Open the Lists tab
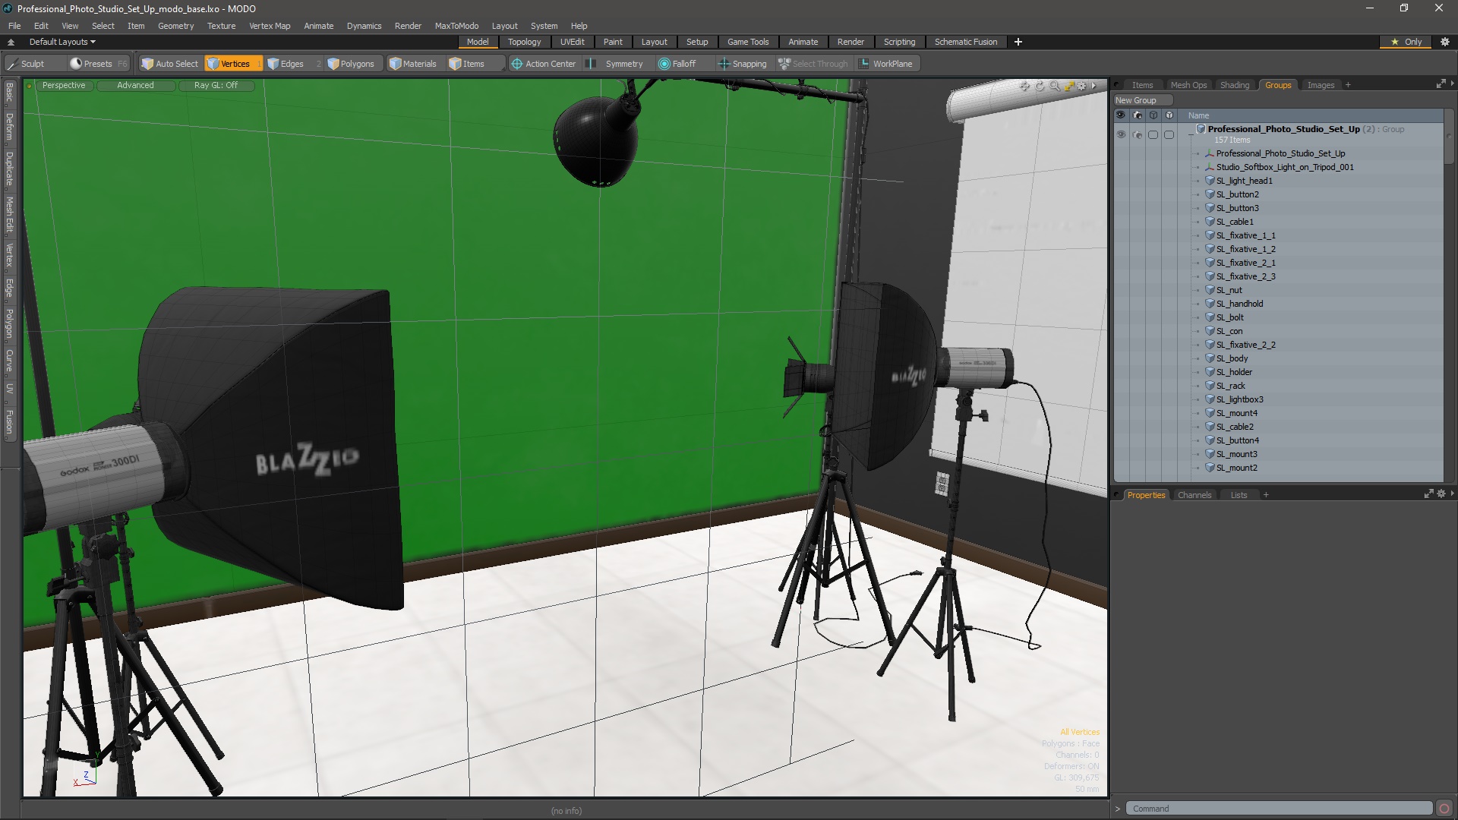The height and width of the screenshot is (820, 1458). click(1239, 495)
